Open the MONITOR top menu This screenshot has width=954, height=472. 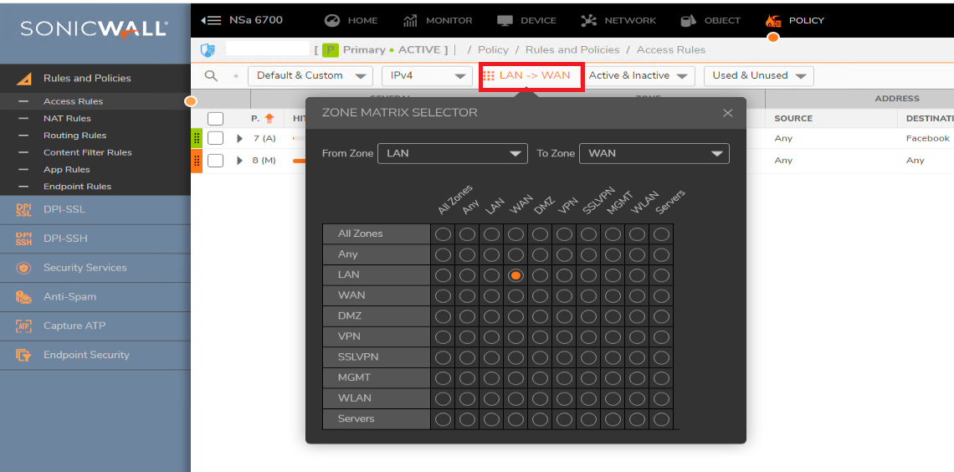point(438,20)
